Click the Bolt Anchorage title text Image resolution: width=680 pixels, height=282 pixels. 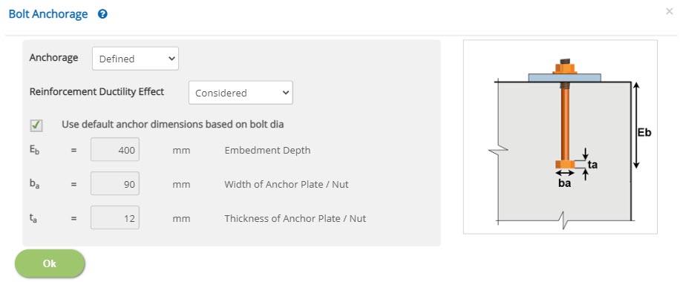pos(48,14)
